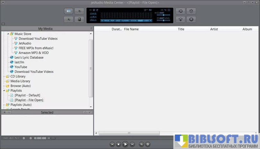Skip to the previous track
This screenshot has height=149, width=260.
pyautogui.click(x=112, y=145)
